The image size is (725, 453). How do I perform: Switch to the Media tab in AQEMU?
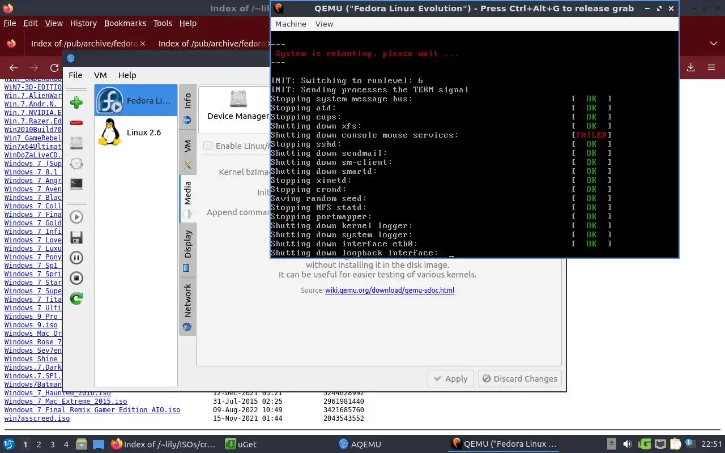[x=187, y=199]
